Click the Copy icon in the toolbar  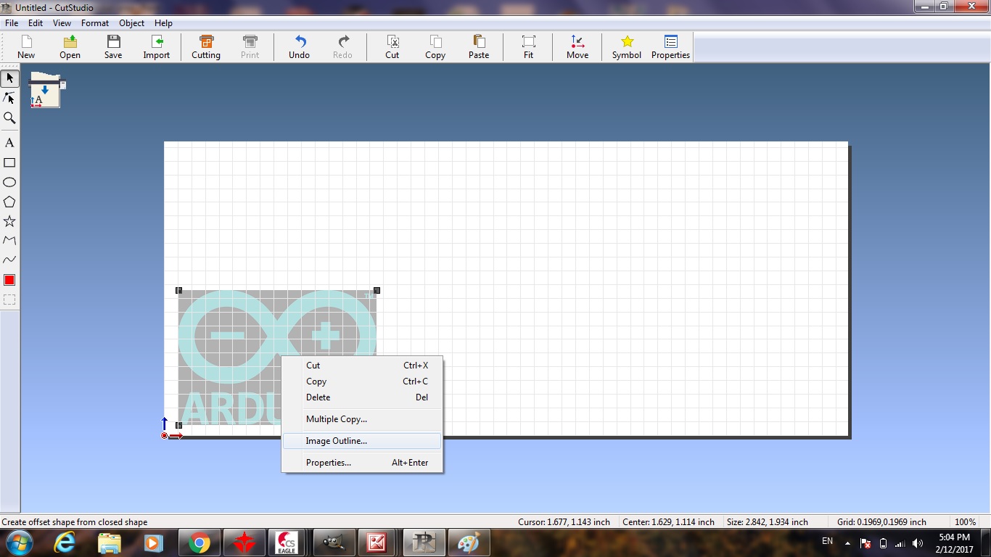[435, 47]
